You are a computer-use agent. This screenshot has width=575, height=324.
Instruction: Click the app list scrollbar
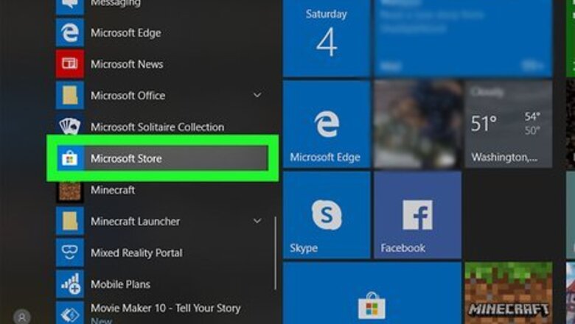[x=276, y=253]
